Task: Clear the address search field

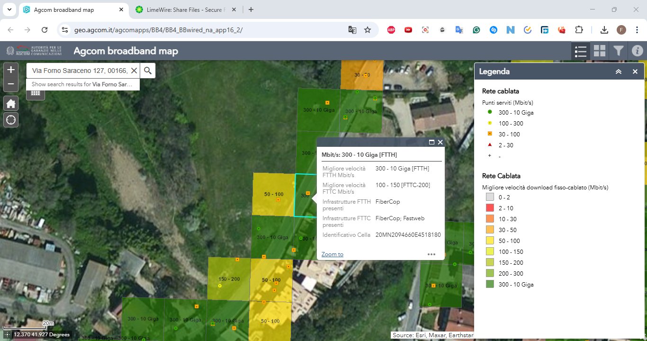Action: point(134,71)
